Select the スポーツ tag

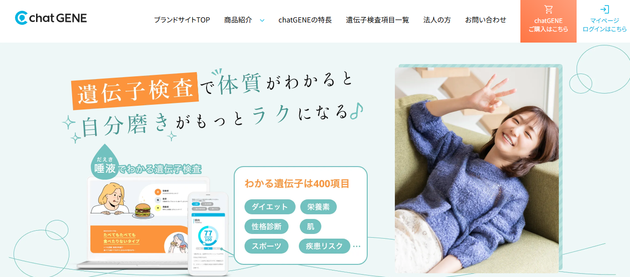[267, 246]
